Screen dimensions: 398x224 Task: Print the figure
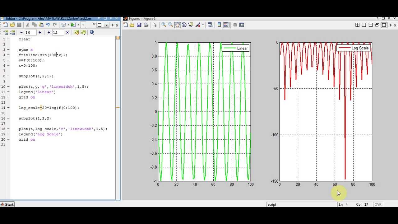click(146, 25)
